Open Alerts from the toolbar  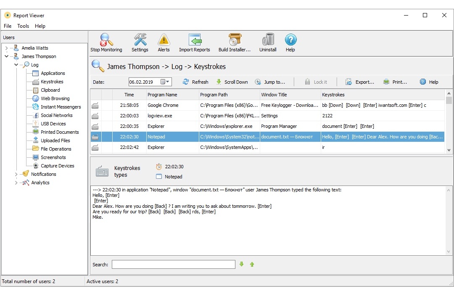(164, 42)
